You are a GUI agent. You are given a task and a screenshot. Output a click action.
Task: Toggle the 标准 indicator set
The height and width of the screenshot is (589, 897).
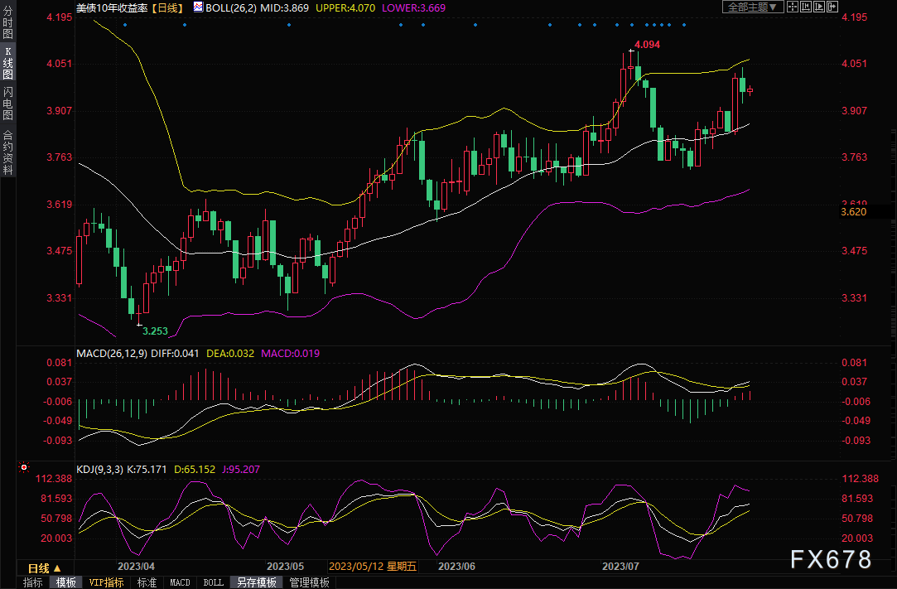pyautogui.click(x=147, y=582)
